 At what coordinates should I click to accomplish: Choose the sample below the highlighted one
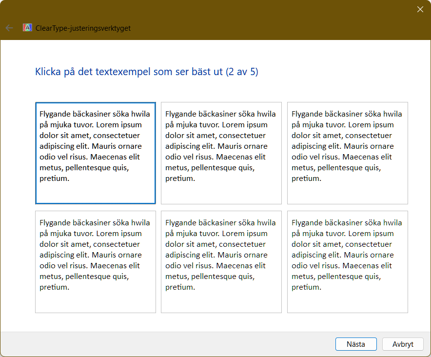[x=95, y=261]
